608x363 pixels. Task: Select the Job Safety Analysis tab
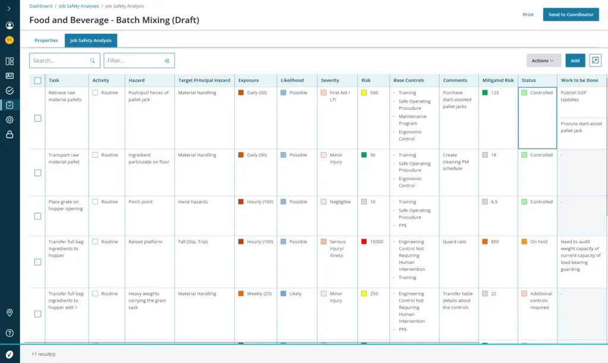[x=91, y=40]
